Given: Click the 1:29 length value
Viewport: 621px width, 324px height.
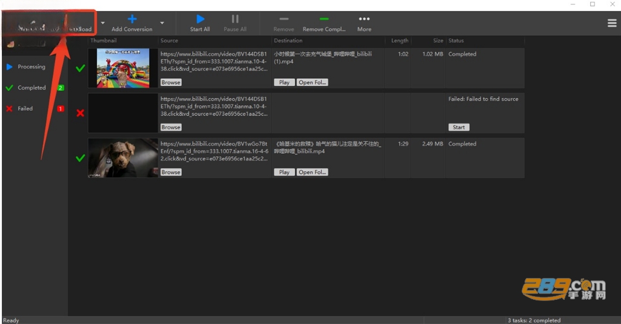Looking at the screenshot, I should click(x=403, y=144).
